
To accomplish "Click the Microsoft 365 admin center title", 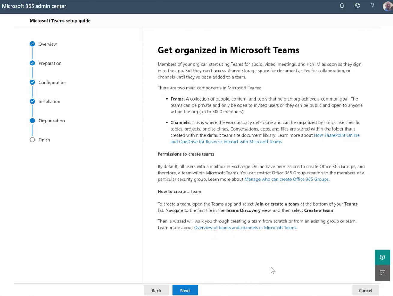I will point(34,6).
